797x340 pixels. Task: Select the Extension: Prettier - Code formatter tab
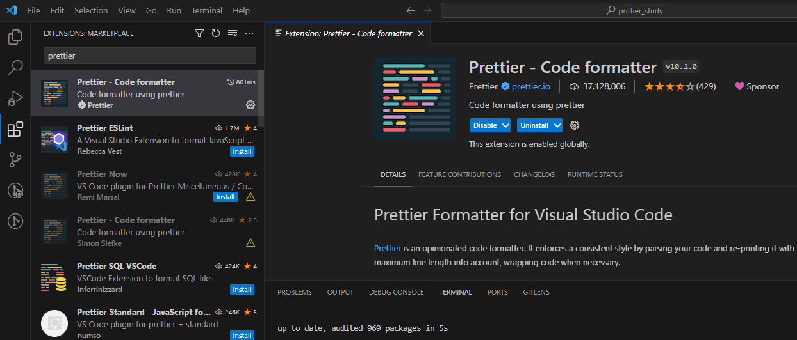coord(348,33)
